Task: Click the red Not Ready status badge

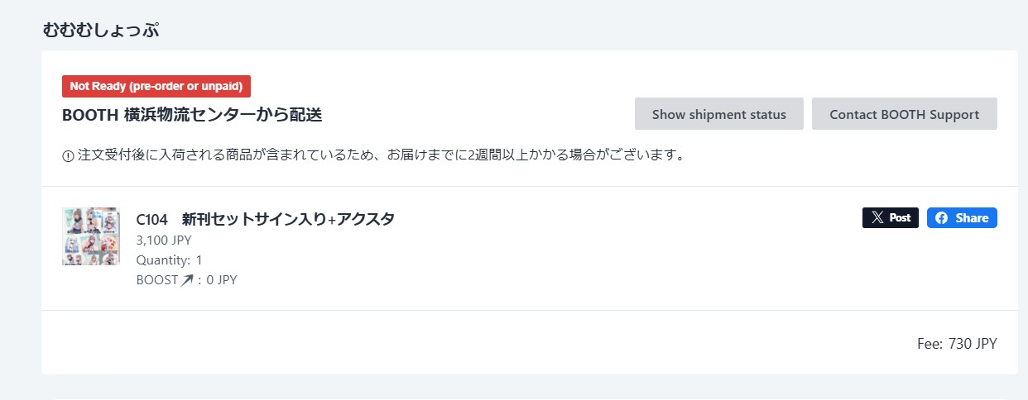Action: (x=156, y=86)
